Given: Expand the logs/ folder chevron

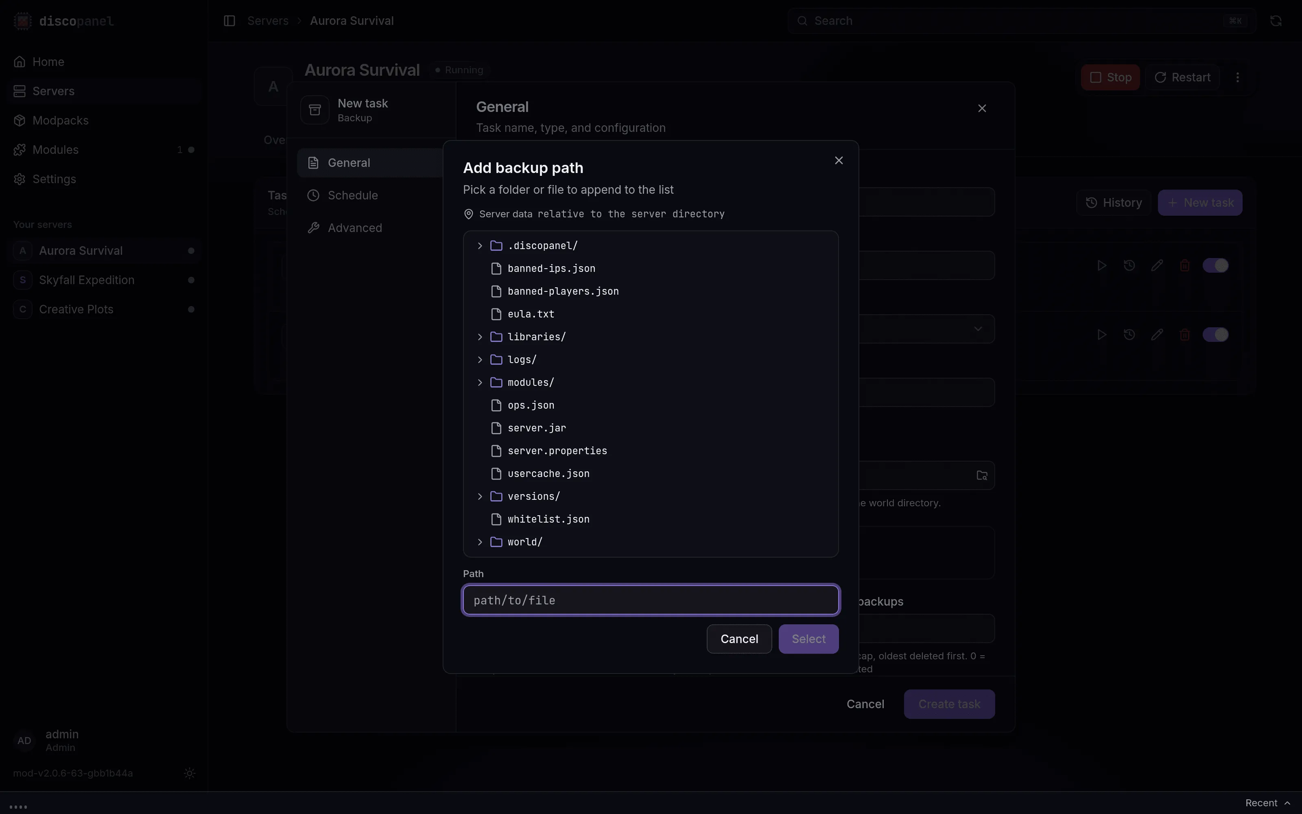Looking at the screenshot, I should tap(480, 360).
